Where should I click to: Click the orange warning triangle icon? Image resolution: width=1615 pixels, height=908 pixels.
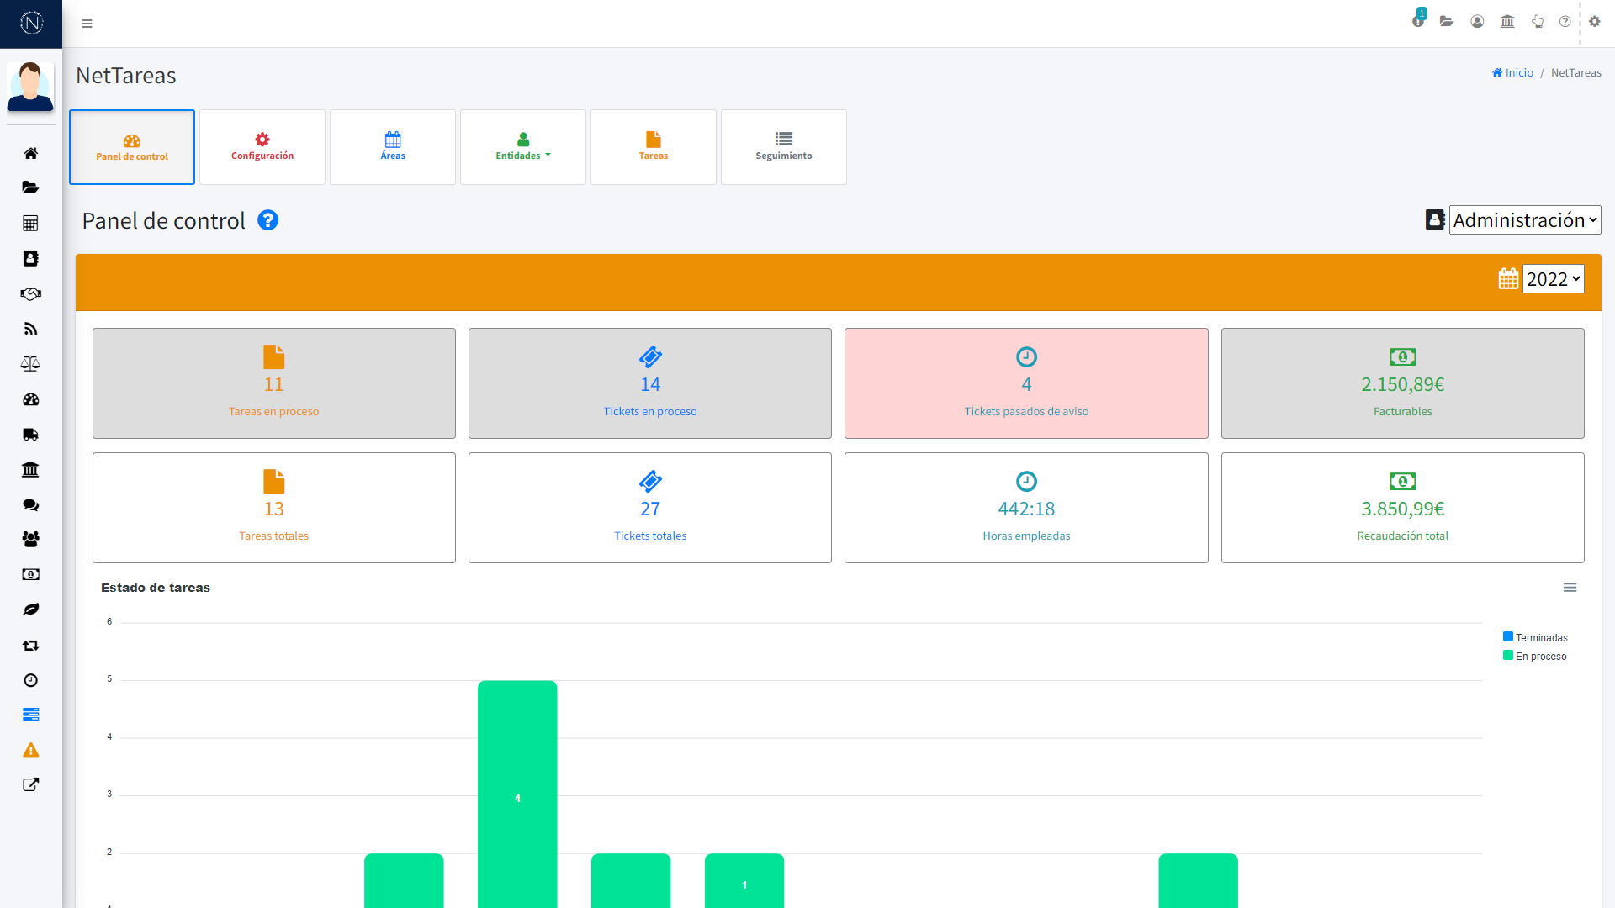click(x=30, y=750)
